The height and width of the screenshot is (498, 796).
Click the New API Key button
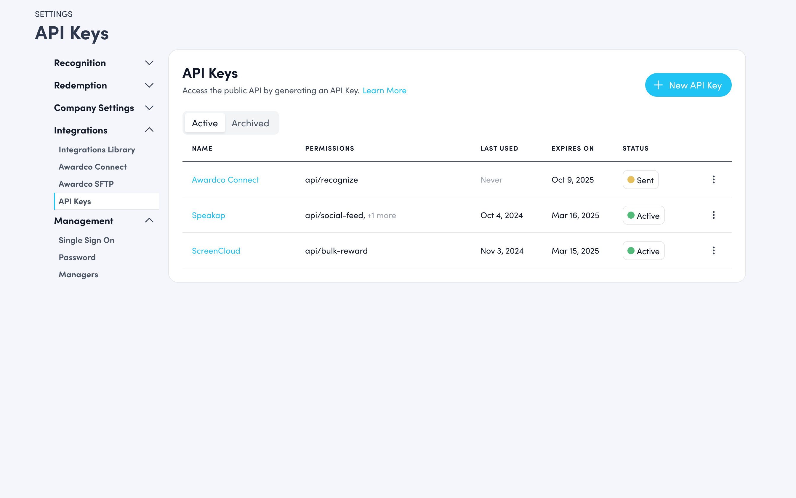(x=688, y=85)
